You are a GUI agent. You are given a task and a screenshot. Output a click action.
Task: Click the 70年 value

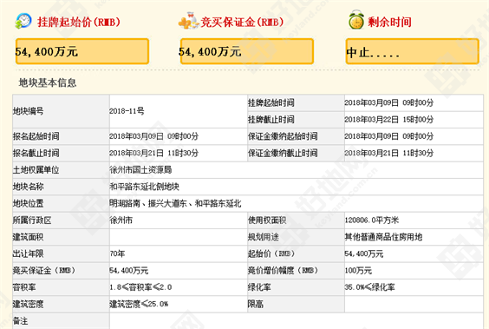[117, 254]
